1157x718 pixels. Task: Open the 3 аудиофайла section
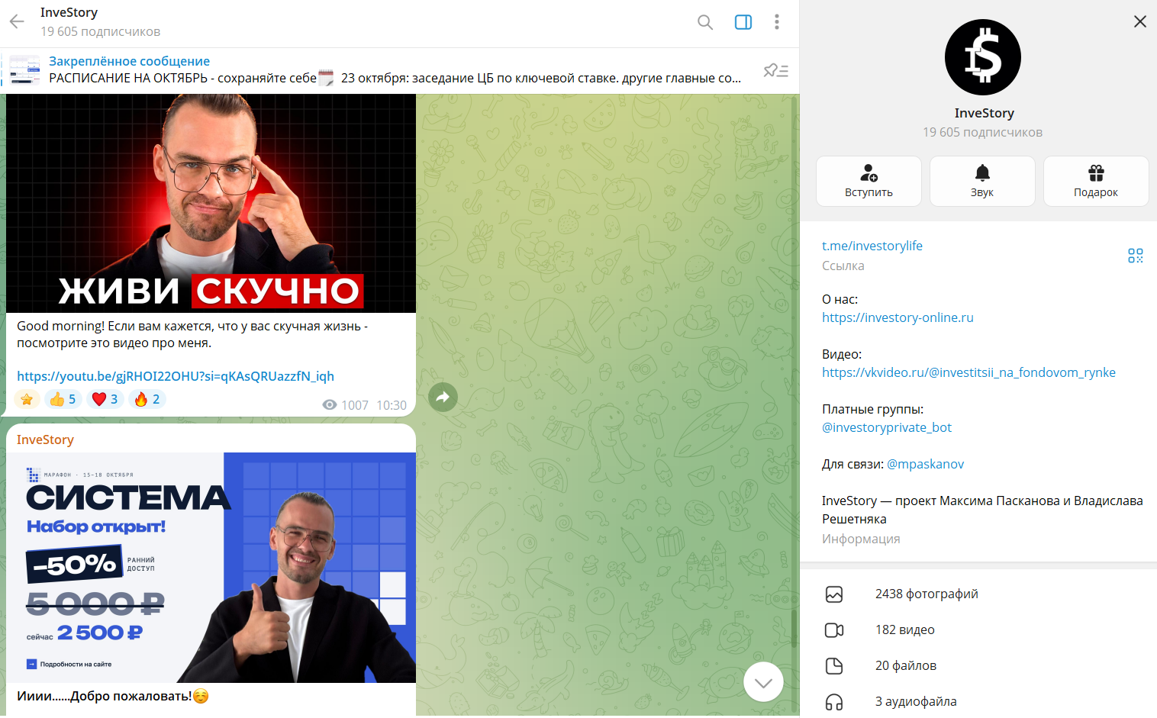click(978, 702)
